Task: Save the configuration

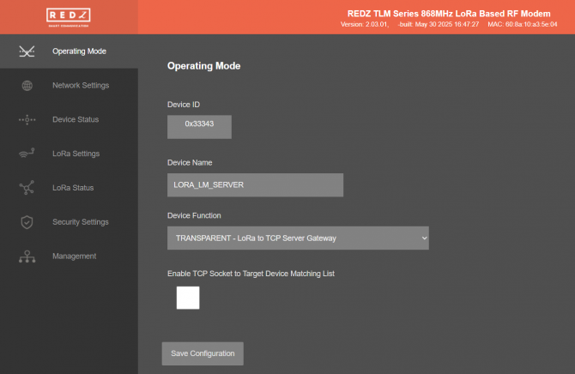Action: [203, 353]
